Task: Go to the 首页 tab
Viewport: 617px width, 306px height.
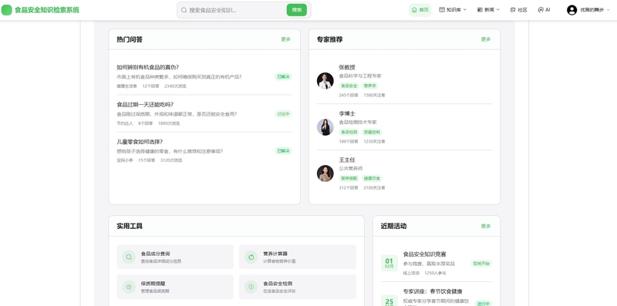Action: point(420,10)
